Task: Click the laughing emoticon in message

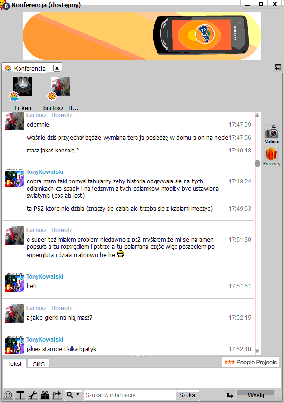Action: [120, 254]
